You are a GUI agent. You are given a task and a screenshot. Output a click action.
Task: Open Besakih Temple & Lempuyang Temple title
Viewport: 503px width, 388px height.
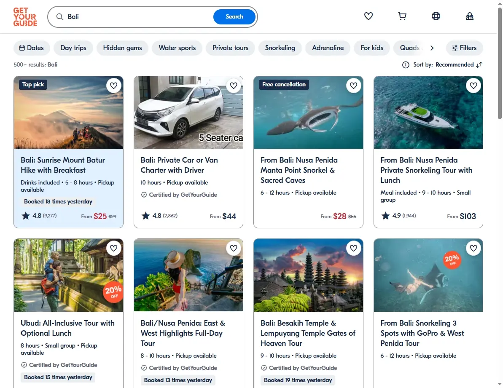coord(308,333)
